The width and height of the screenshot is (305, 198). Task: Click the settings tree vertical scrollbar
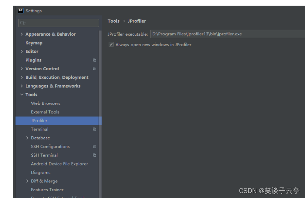point(100,114)
